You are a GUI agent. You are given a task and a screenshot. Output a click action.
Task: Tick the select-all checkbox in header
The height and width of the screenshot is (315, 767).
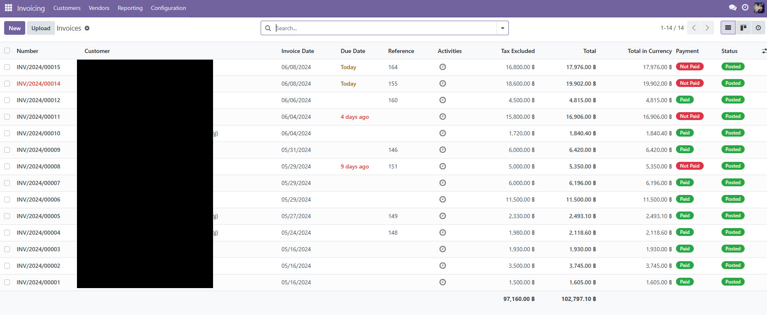coord(7,50)
